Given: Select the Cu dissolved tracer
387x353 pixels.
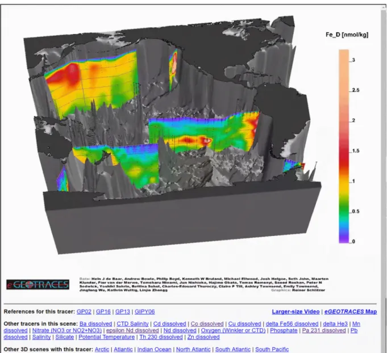Looking at the screenshot, I should (244, 323).
